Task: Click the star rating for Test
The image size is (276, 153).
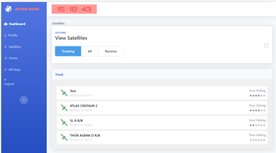Action: 257,96
